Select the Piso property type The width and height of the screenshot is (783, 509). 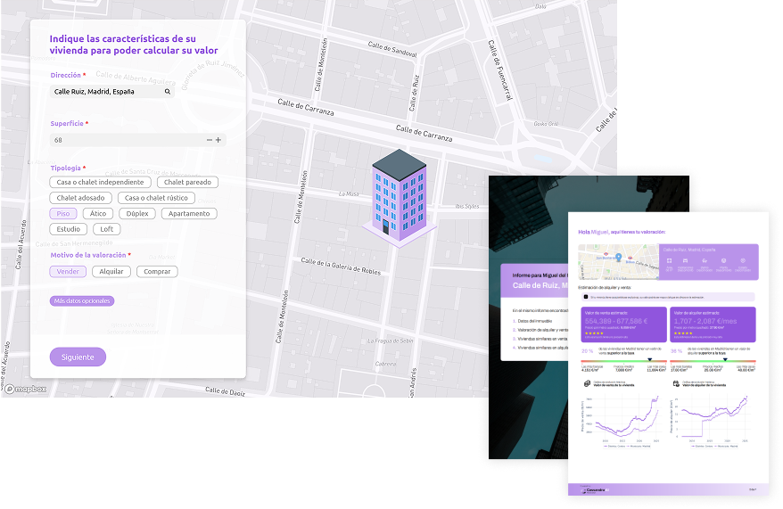coord(62,214)
